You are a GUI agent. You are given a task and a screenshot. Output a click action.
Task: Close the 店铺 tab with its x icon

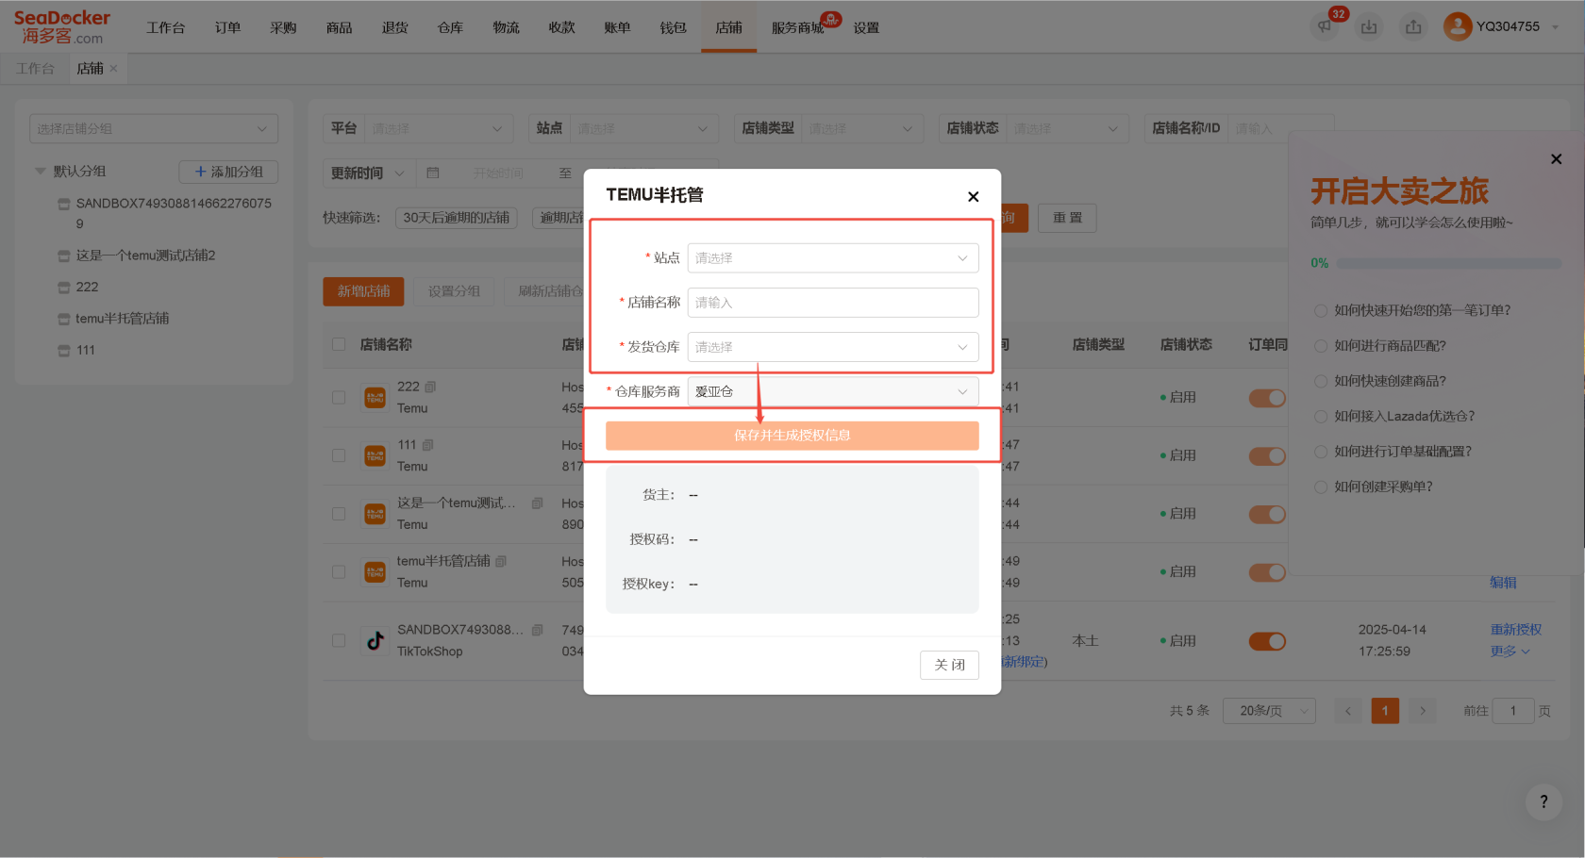coord(113,68)
